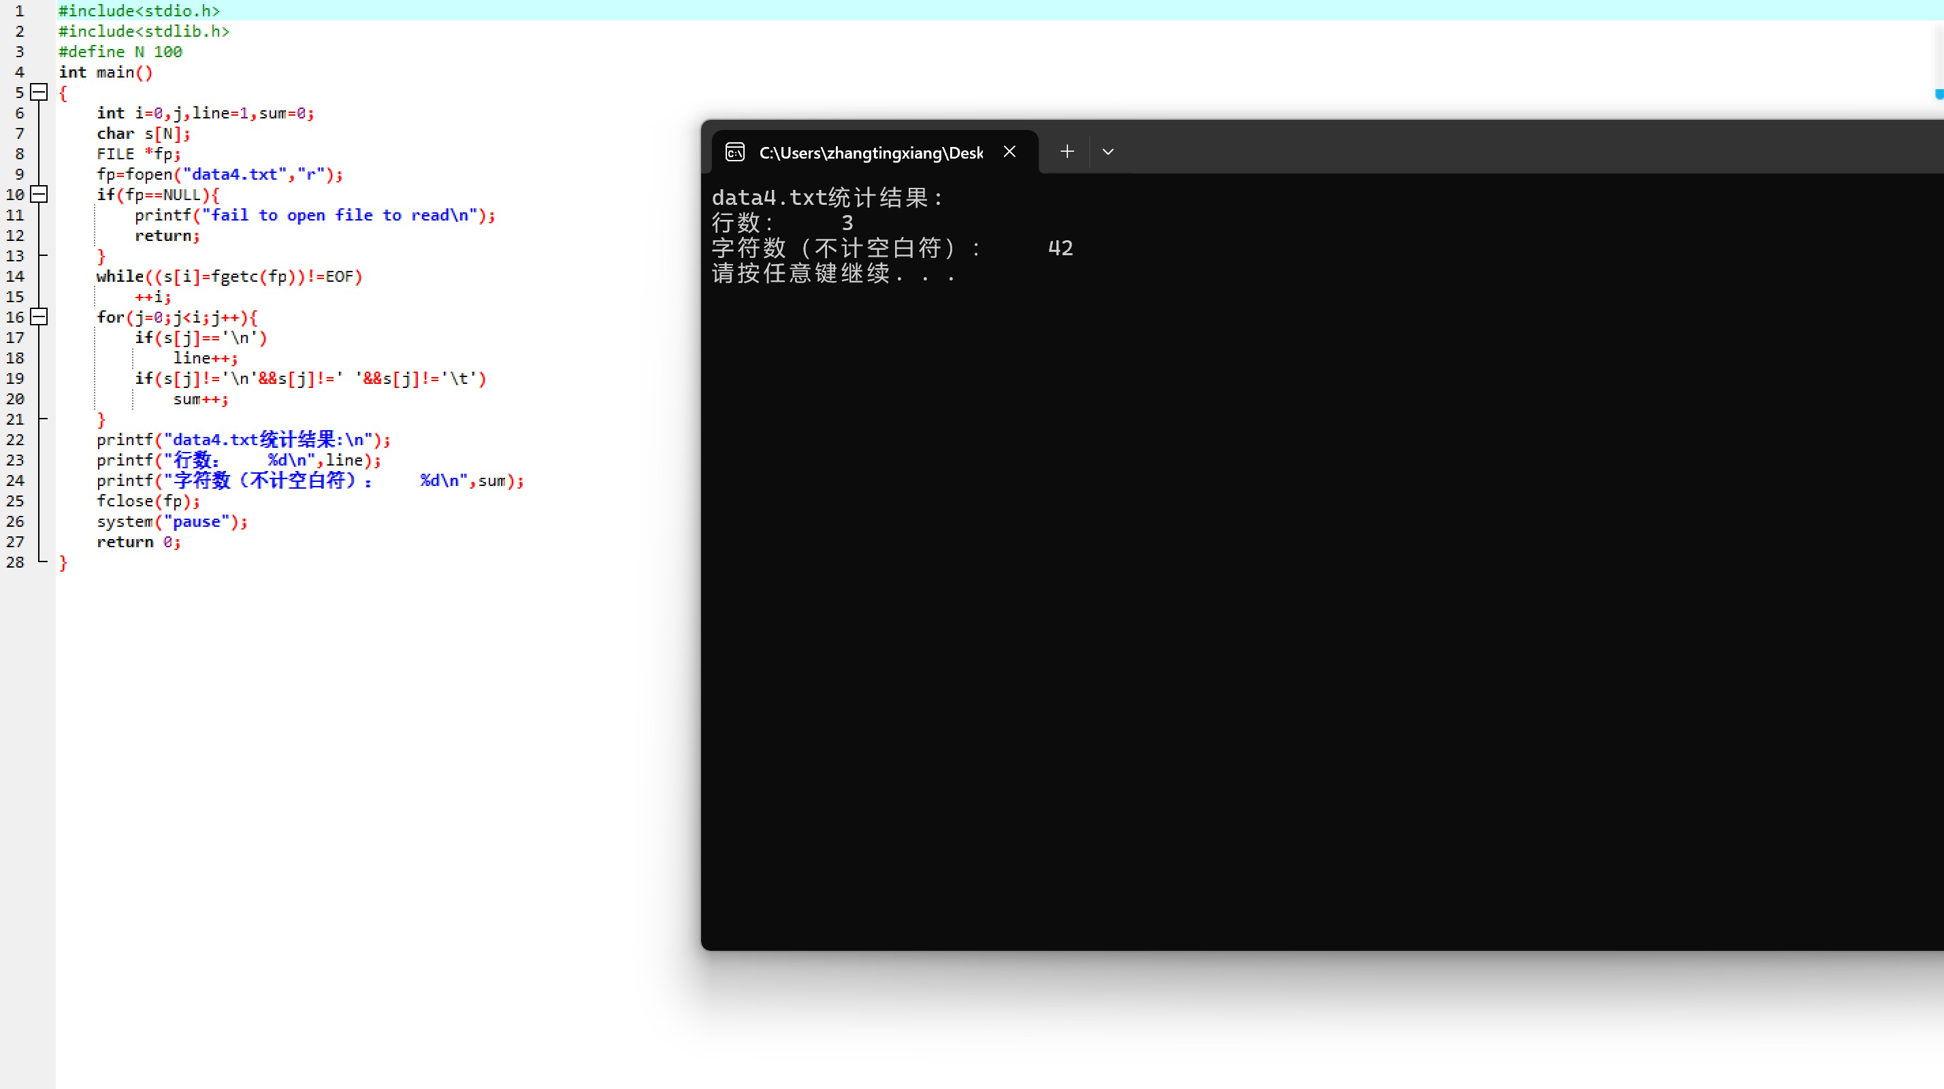This screenshot has height=1089, width=1944.
Task: Click line number 22 in the gutter
Action: pyautogui.click(x=15, y=440)
